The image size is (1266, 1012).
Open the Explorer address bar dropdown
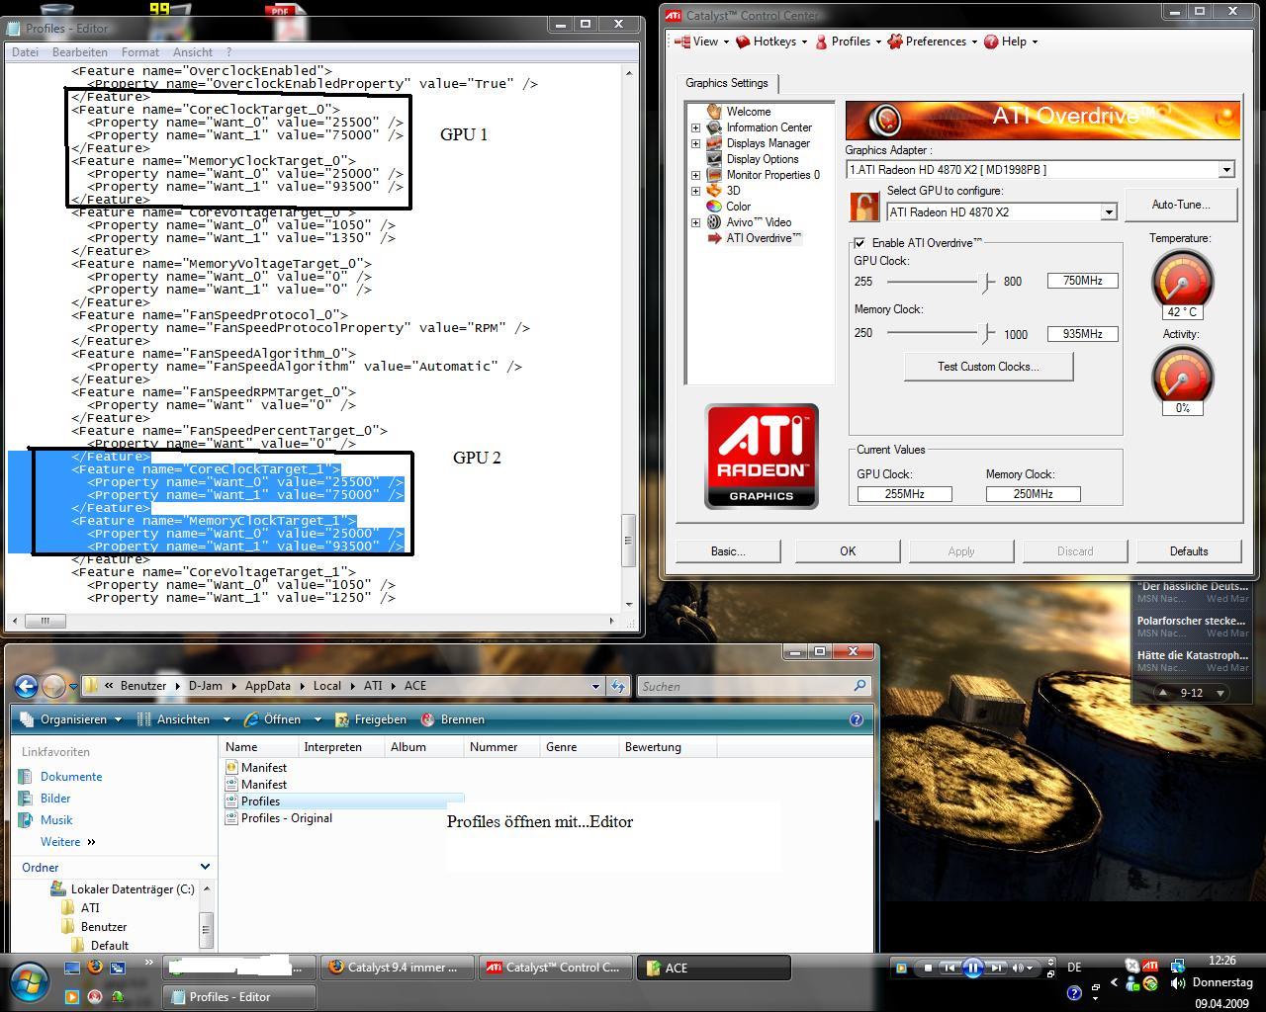[x=595, y=686]
